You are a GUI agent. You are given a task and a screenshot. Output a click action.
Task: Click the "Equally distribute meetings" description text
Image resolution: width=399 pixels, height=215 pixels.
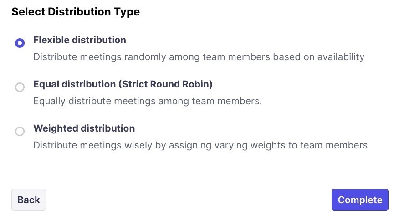click(x=148, y=101)
